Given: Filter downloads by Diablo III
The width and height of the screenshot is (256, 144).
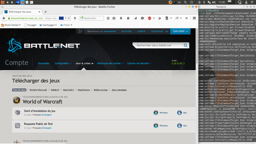Looking at the screenshot, I should point(55,90).
